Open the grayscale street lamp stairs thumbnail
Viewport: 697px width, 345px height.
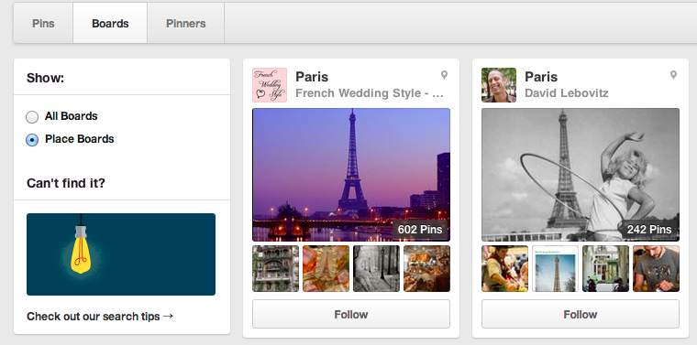[377, 269]
